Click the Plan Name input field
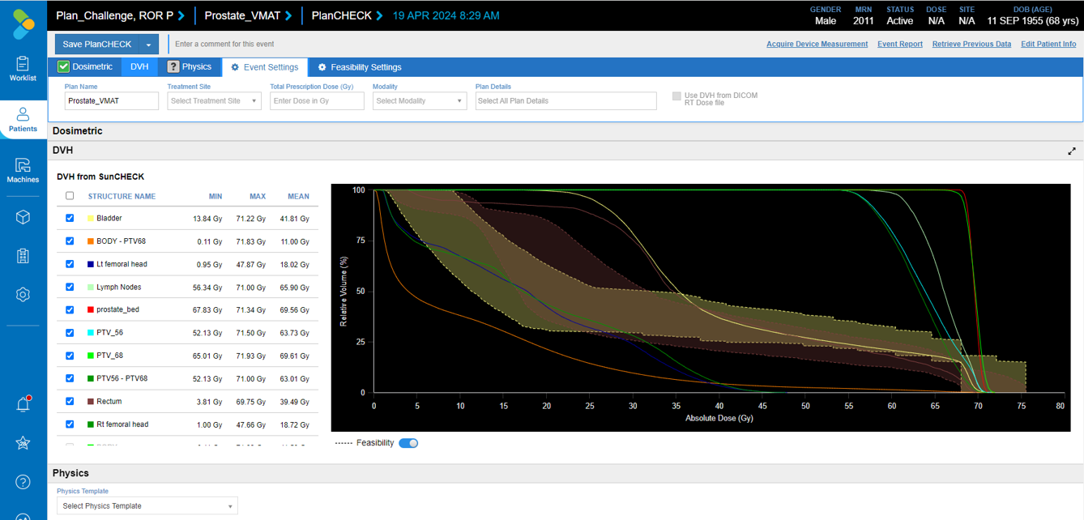This screenshot has width=1084, height=520. pos(112,101)
